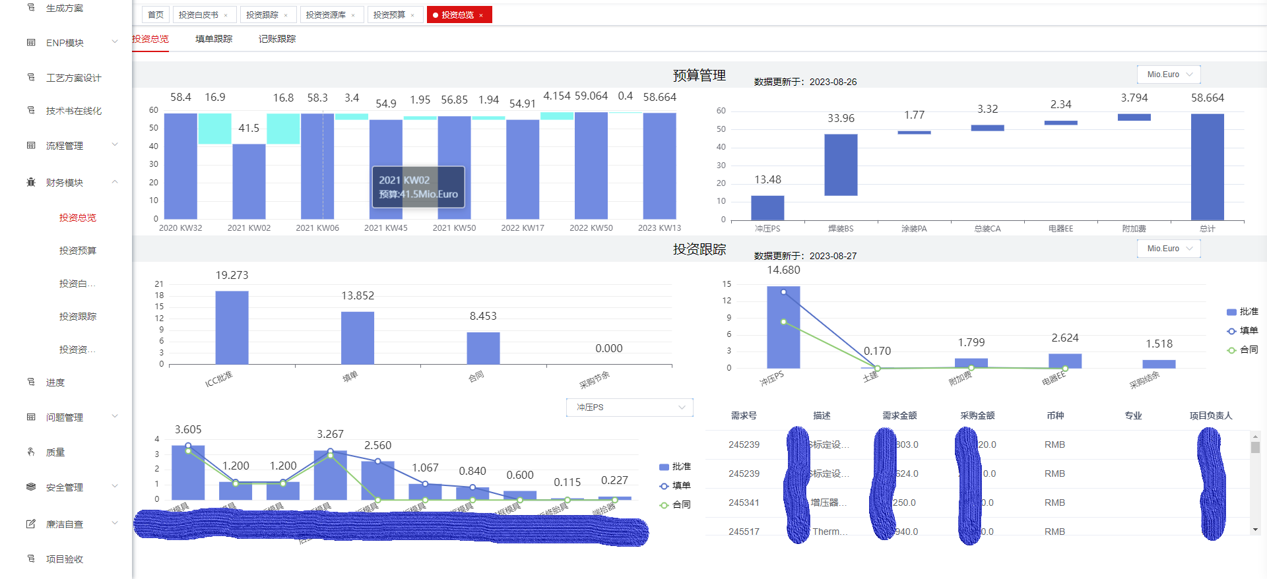Toggle 批准 legend in 投资跟踪 chart
The image size is (1267, 579).
[x=1242, y=311]
